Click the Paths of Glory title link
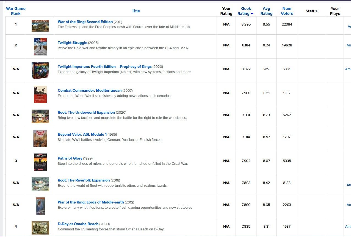This screenshot has width=351, height=237. (x=70, y=158)
